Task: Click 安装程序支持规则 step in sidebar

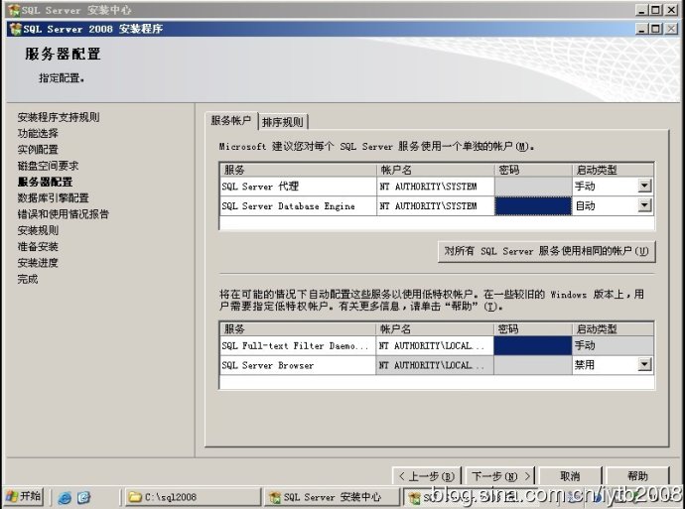Action: [59, 117]
